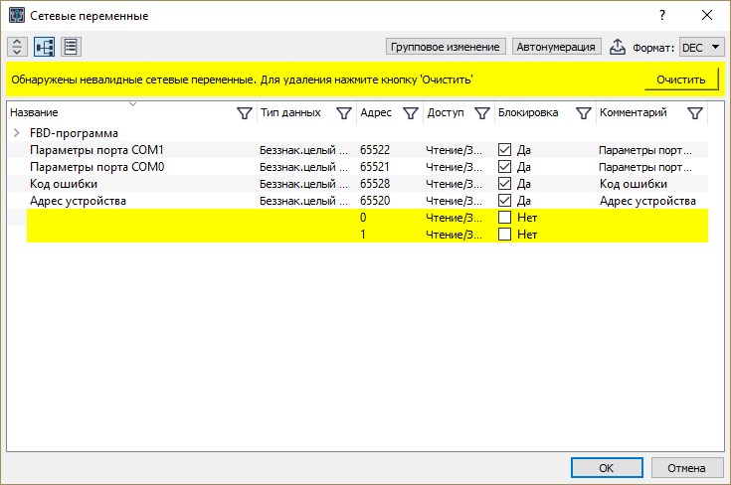The height and width of the screenshot is (485, 731).
Task: Uncheck lock for Параметры порта COM0
Action: tap(504, 166)
